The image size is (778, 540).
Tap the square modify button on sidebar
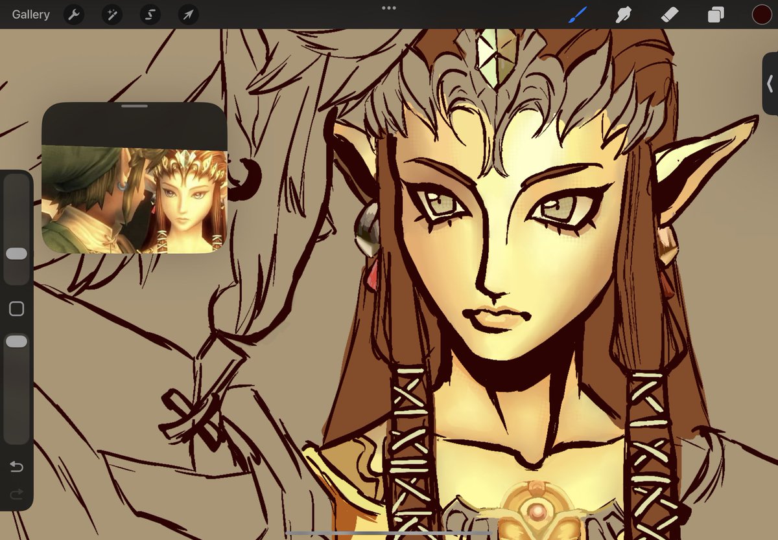(16, 309)
